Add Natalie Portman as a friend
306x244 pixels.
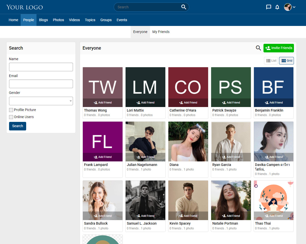tap(231, 216)
